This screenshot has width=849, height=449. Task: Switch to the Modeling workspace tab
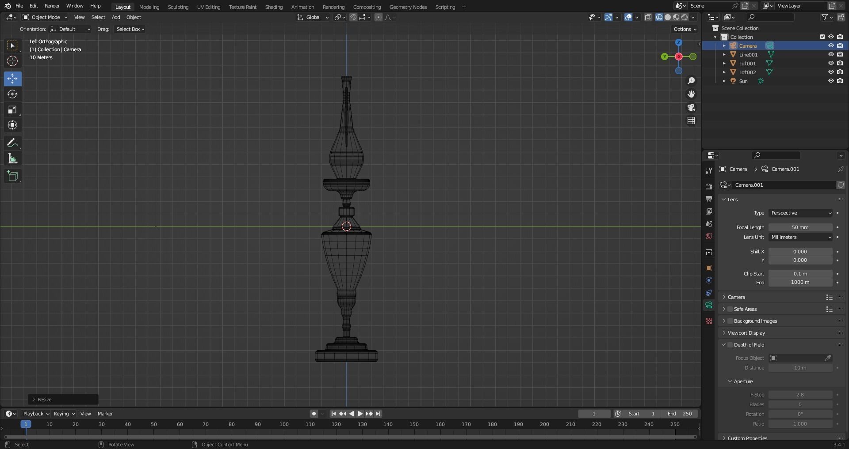149,7
